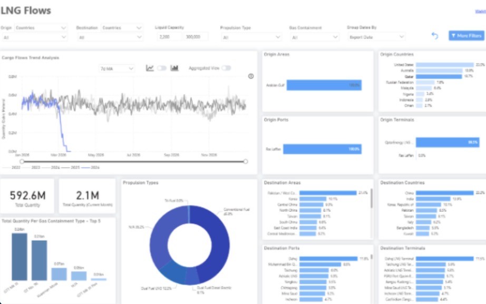Click the undo reset filters arrow icon
486x304 pixels.
[435, 35]
